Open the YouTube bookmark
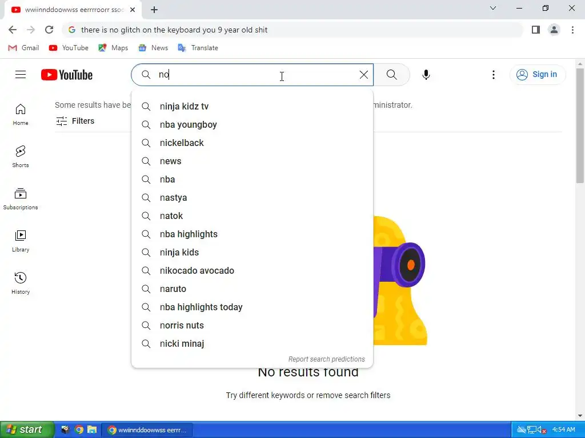 (x=69, y=48)
